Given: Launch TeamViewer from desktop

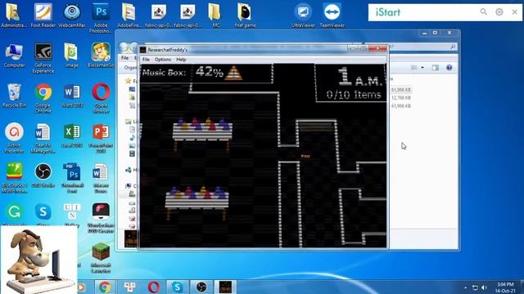Looking at the screenshot, I should point(332,16).
